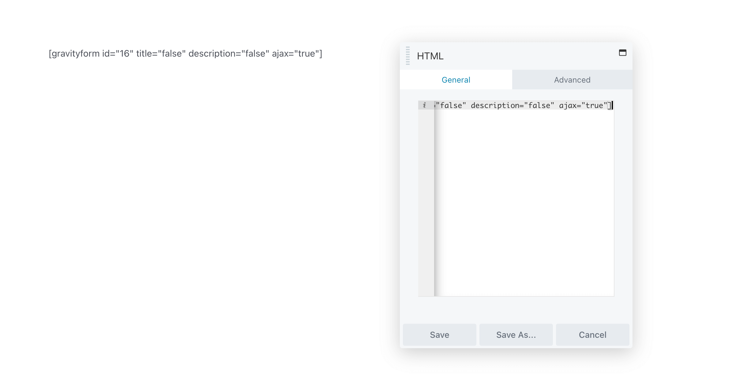Click the word ajax in code editor
This screenshot has width=736, height=380.
pyautogui.click(x=568, y=106)
